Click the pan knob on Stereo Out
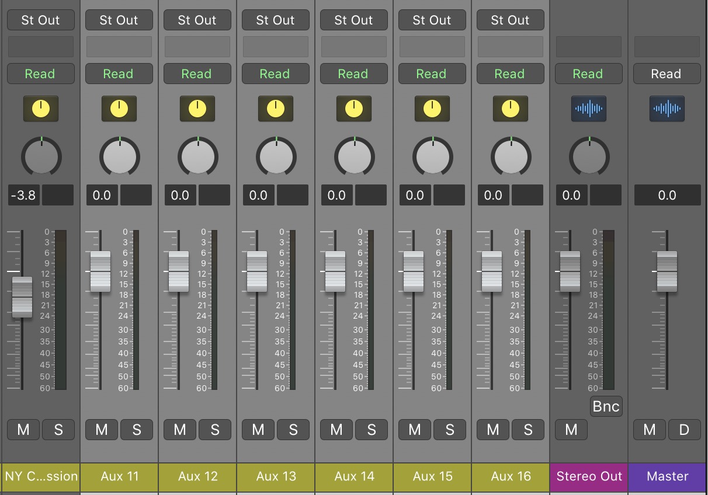This screenshot has height=495, width=708. [x=589, y=156]
